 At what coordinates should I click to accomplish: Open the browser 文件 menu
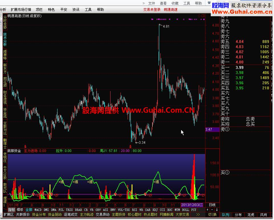(x=152, y=3)
